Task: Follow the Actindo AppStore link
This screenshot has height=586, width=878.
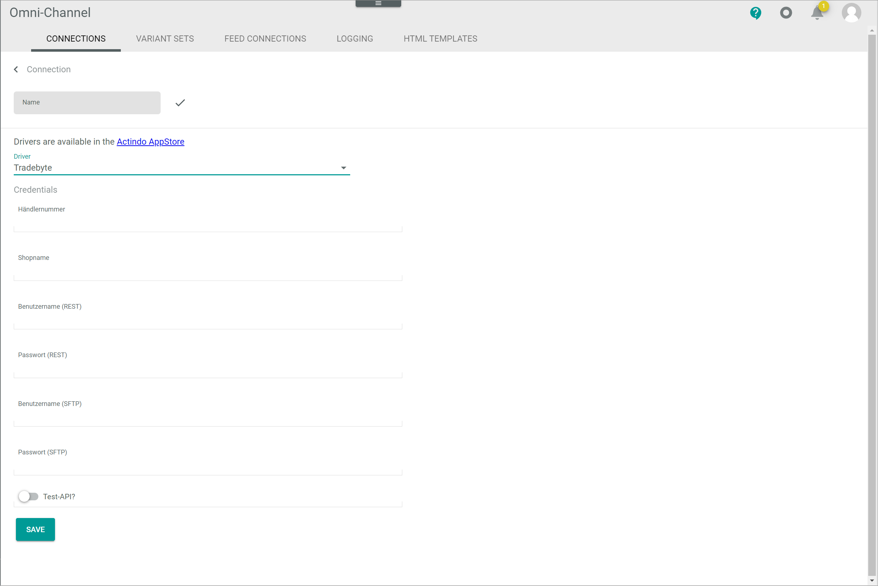Action: [x=150, y=142]
